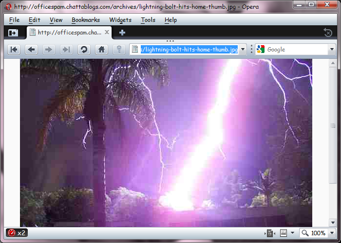Image resolution: width=341 pixels, height=243 pixels.
Task: Click the three-dot toolbar grip handle
Action: pos(170,41)
